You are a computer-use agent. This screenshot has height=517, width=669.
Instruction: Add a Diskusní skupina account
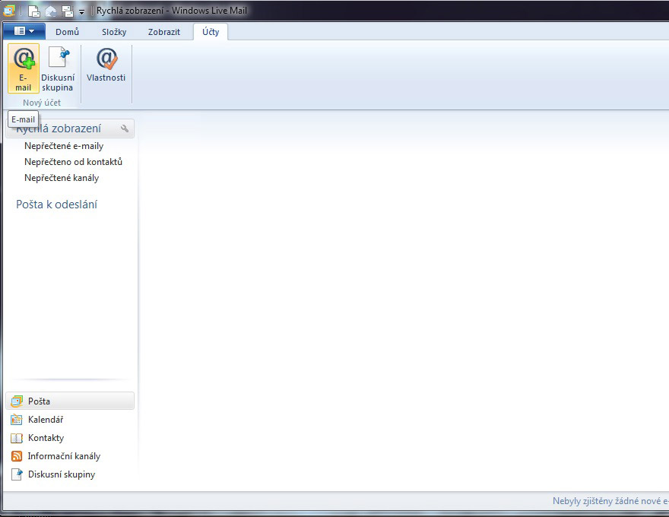pos(58,68)
